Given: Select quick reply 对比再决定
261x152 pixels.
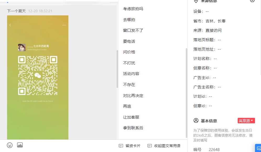Looking at the screenshot, I should point(133,96).
